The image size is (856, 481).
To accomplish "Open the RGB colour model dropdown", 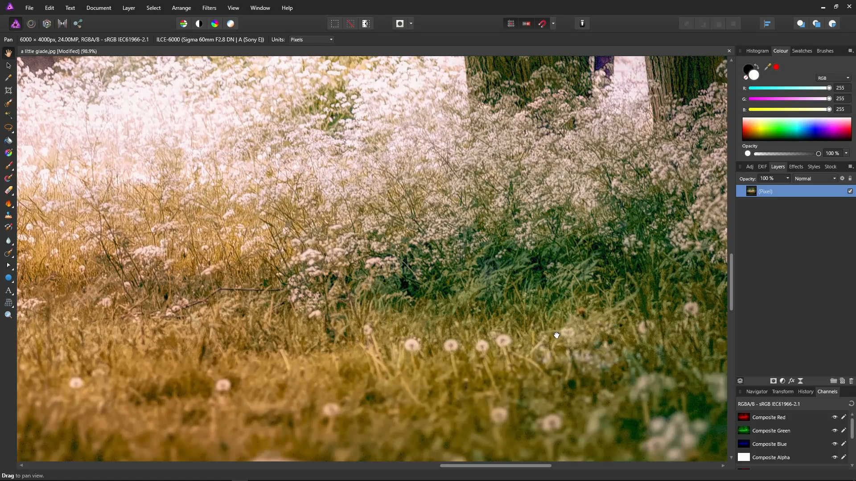I will 833,78.
